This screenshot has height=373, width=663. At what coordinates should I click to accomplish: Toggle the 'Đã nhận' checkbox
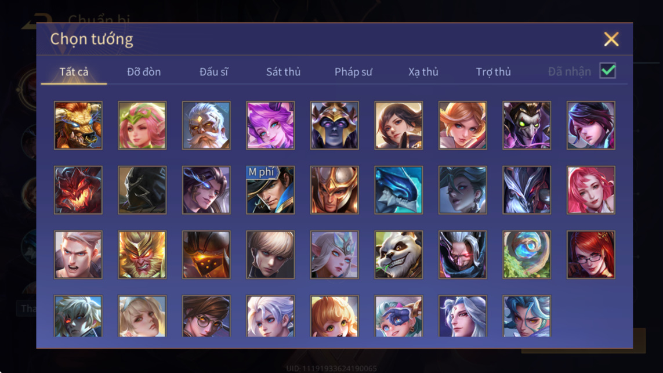click(608, 71)
